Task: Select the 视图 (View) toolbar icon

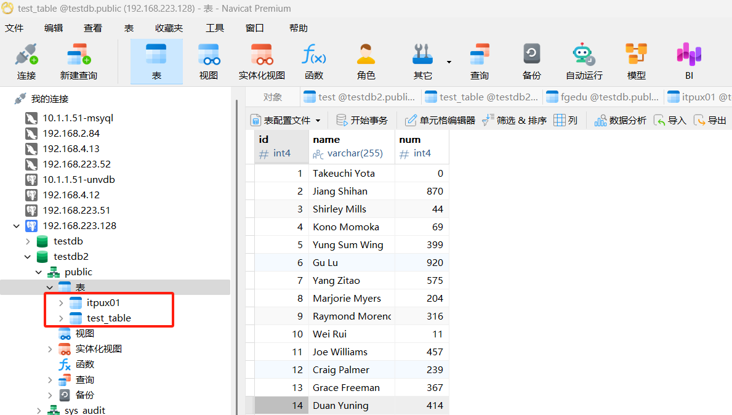Action: point(209,62)
